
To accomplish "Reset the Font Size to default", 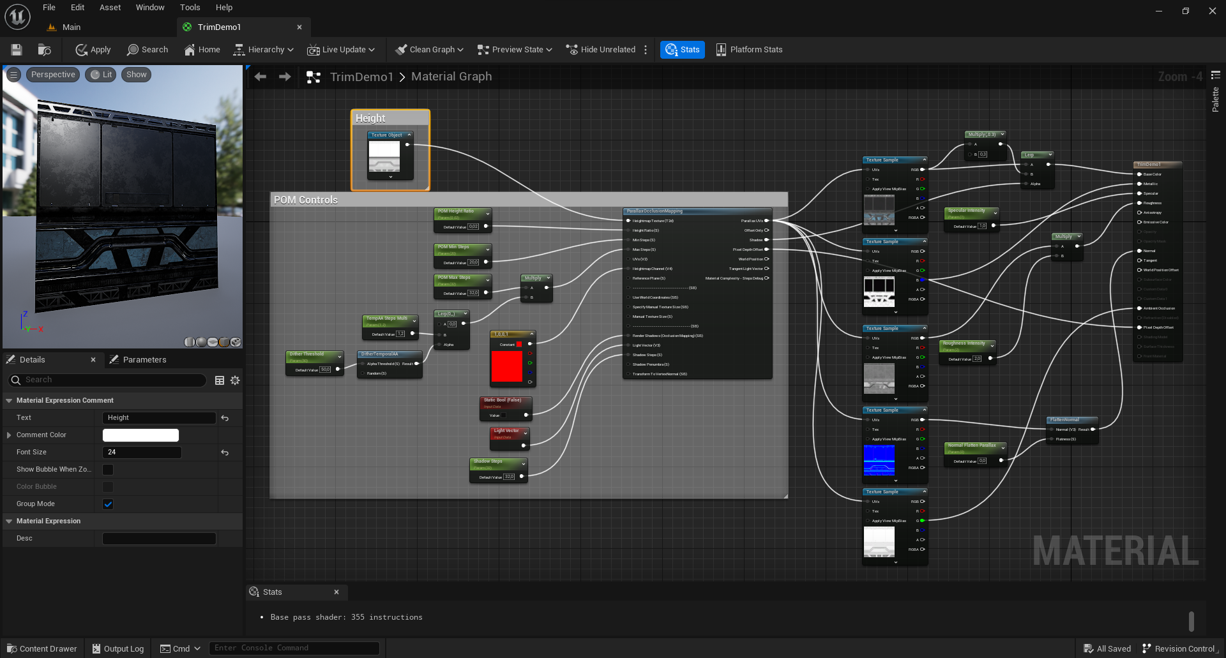I will coord(225,452).
